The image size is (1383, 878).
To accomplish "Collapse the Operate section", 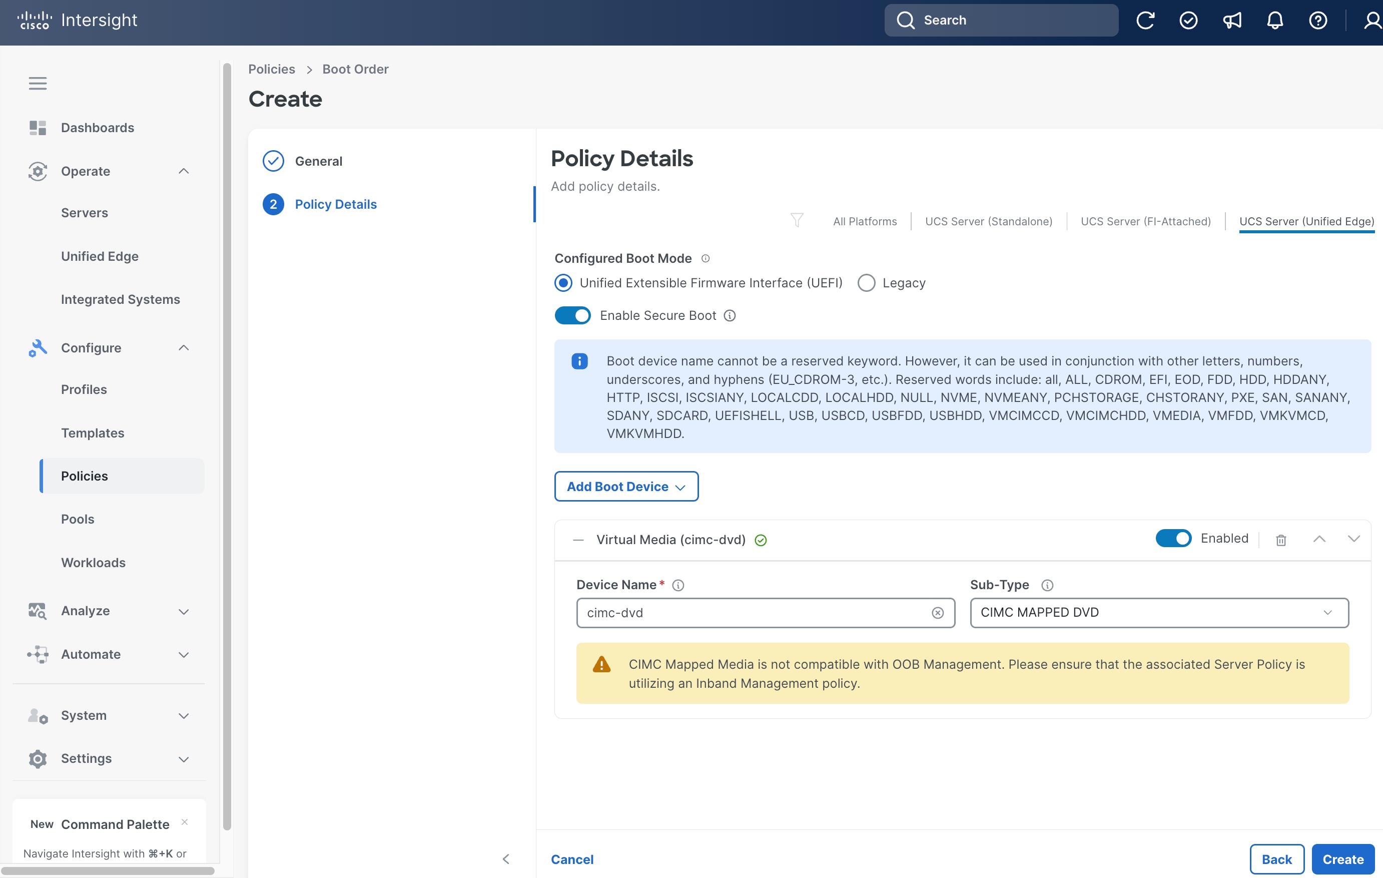I will tap(184, 171).
